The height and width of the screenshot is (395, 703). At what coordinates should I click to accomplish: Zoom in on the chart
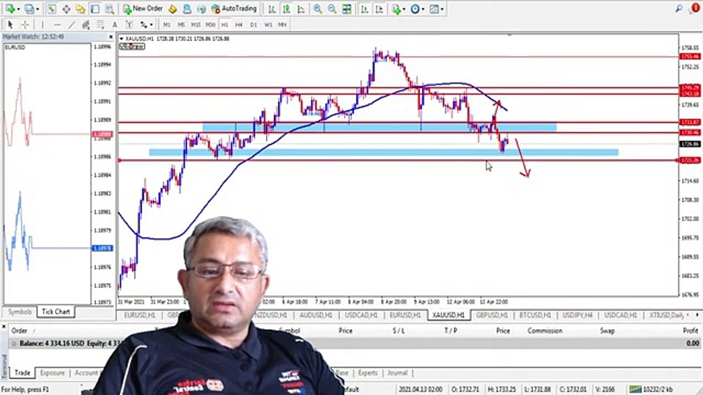pyautogui.click(x=317, y=9)
